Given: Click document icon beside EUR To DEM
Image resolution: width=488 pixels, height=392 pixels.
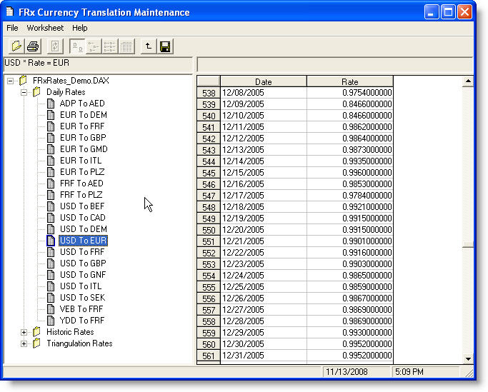Looking at the screenshot, I should 51,115.
